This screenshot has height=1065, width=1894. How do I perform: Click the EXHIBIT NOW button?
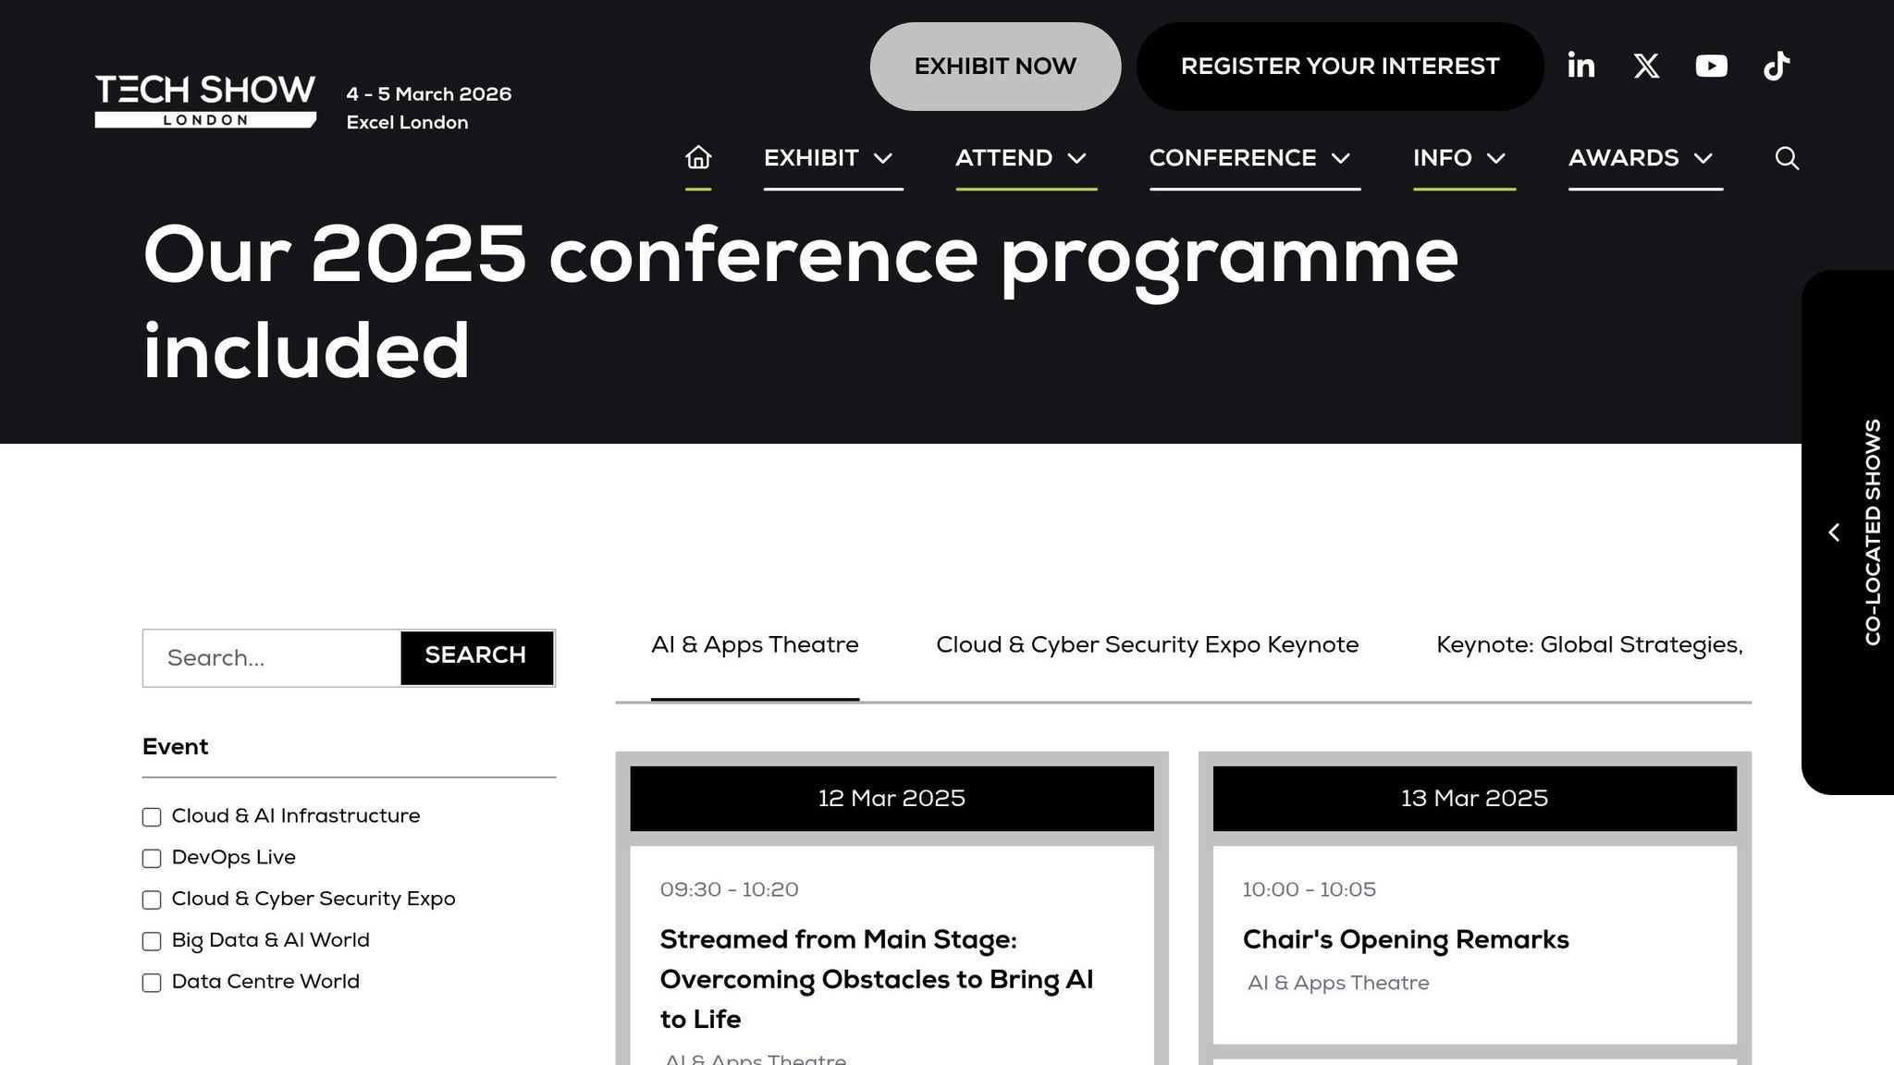click(994, 66)
